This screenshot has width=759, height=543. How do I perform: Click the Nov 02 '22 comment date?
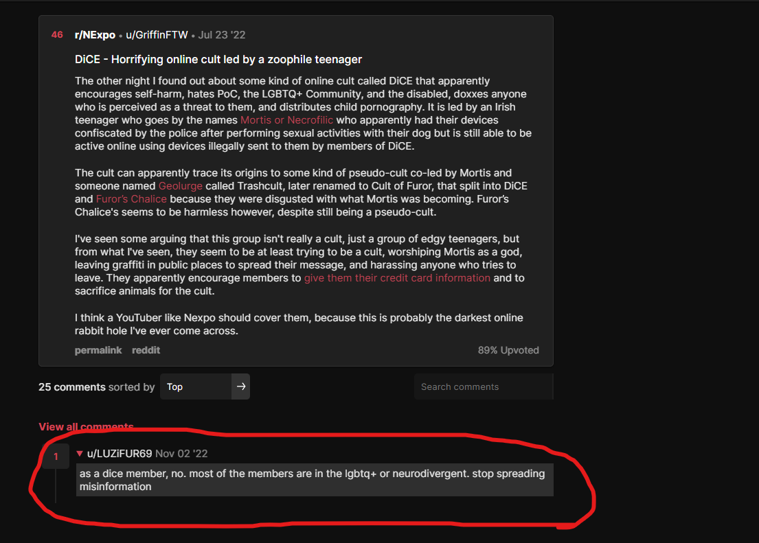(x=181, y=454)
